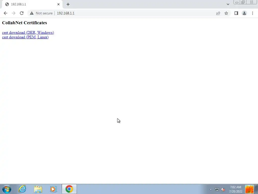Go back to the previous page
This screenshot has height=194, width=258.
click(x=6, y=13)
